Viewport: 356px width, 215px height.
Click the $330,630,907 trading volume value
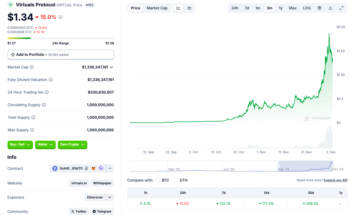click(101, 92)
